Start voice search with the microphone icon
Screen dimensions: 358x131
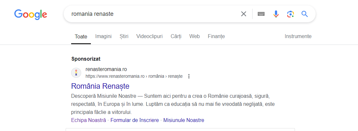pyautogui.click(x=276, y=14)
